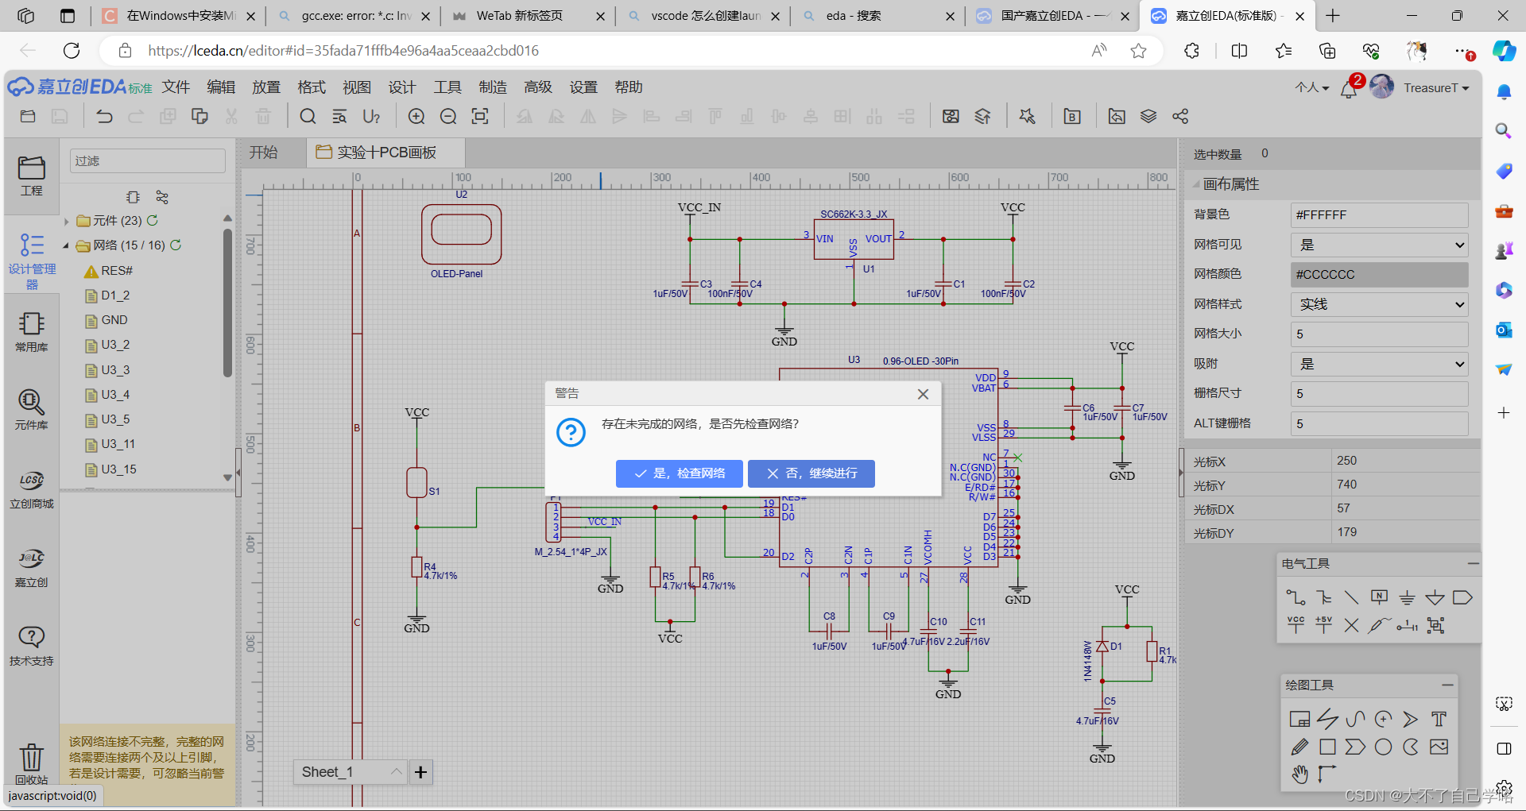The height and width of the screenshot is (811, 1526).
Task: Select the Hand pan tool in drawing tools
Action: pyautogui.click(x=1300, y=773)
